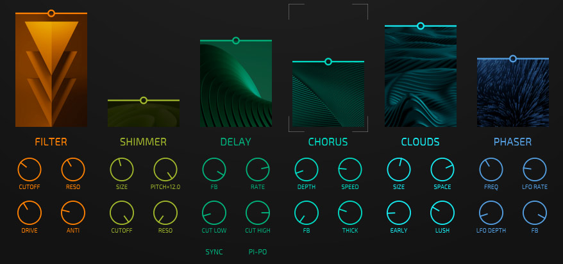Image resolution: width=563 pixels, height=264 pixels.
Task: Click the Shimmer amount slider handle
Action: [144, 100]
